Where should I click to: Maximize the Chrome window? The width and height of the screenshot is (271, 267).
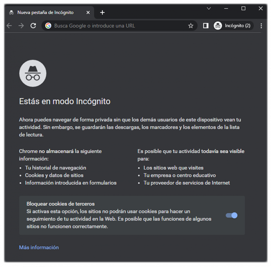coord(243,8)
